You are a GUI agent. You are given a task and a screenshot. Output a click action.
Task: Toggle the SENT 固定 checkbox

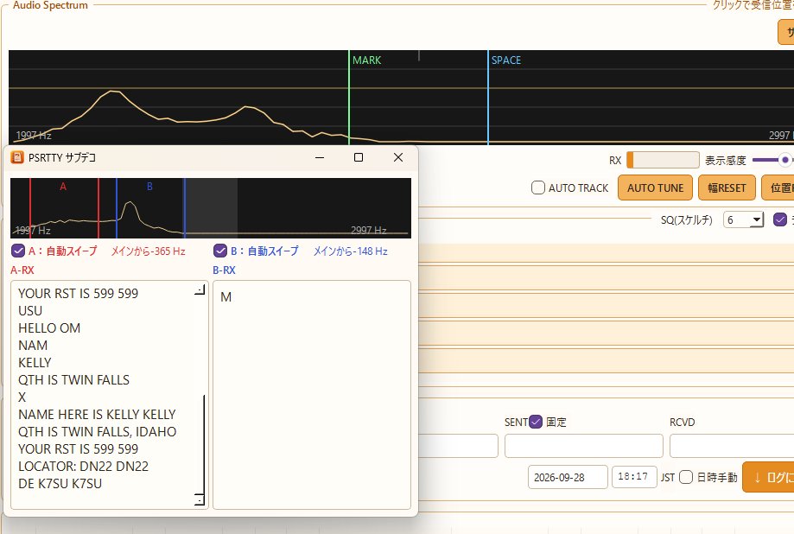coord(536,422)
